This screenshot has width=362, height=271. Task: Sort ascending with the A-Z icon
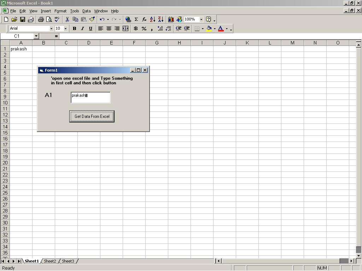(152, 19)
